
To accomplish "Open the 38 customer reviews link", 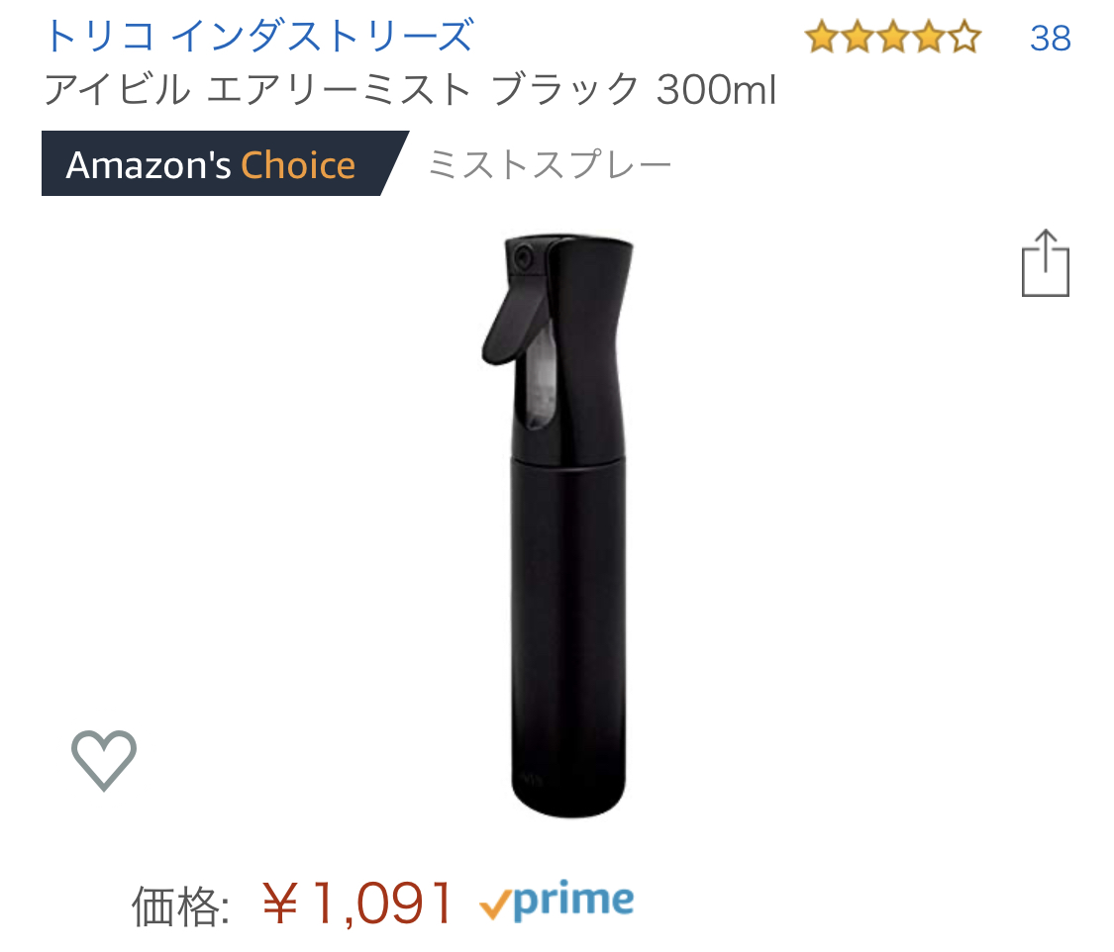I will pyautogui.click(x=1050, y=39).
